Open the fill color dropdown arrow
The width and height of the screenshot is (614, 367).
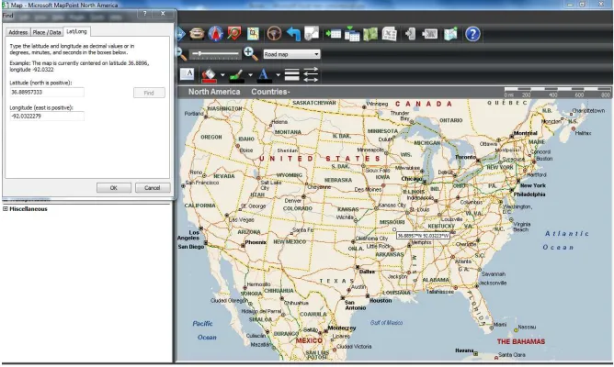coord(222,74)
